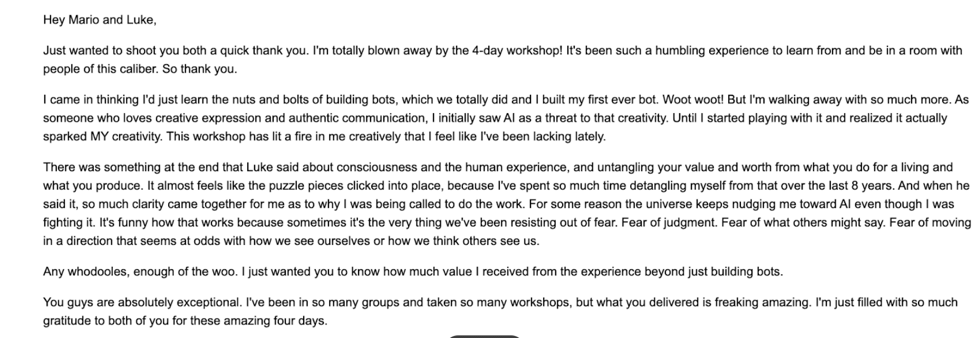Click the words "absolutely exceptional"

point(179,302)
